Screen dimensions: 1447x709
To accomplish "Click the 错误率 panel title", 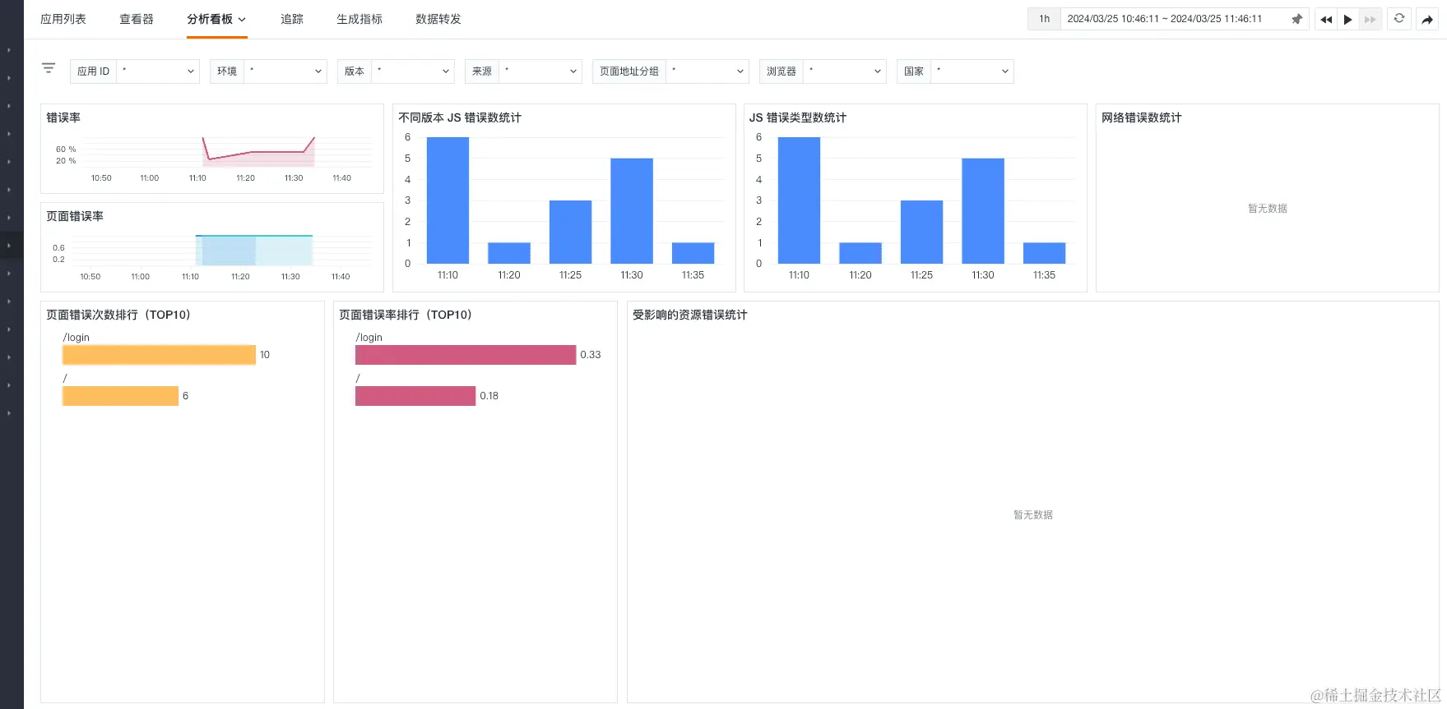I will 63,117.
